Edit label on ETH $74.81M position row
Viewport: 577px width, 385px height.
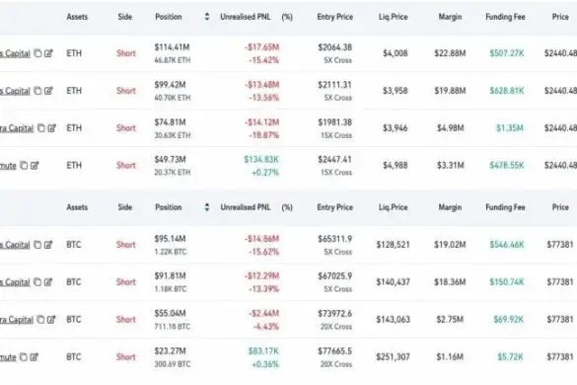pos(52,128)
